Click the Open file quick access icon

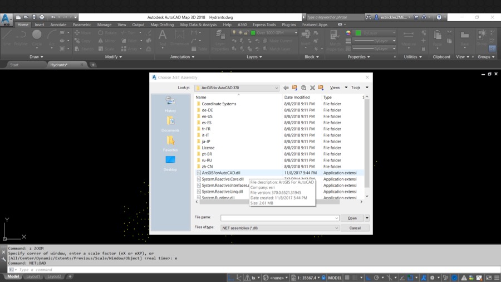point(26,17)
